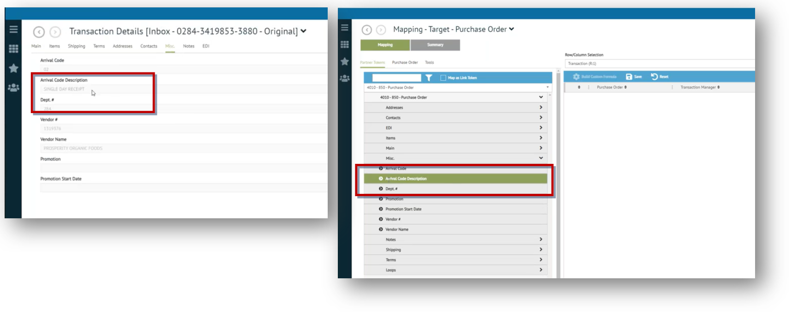
Task: Select the Vendor Name token in tree
Action: (396, 229)
